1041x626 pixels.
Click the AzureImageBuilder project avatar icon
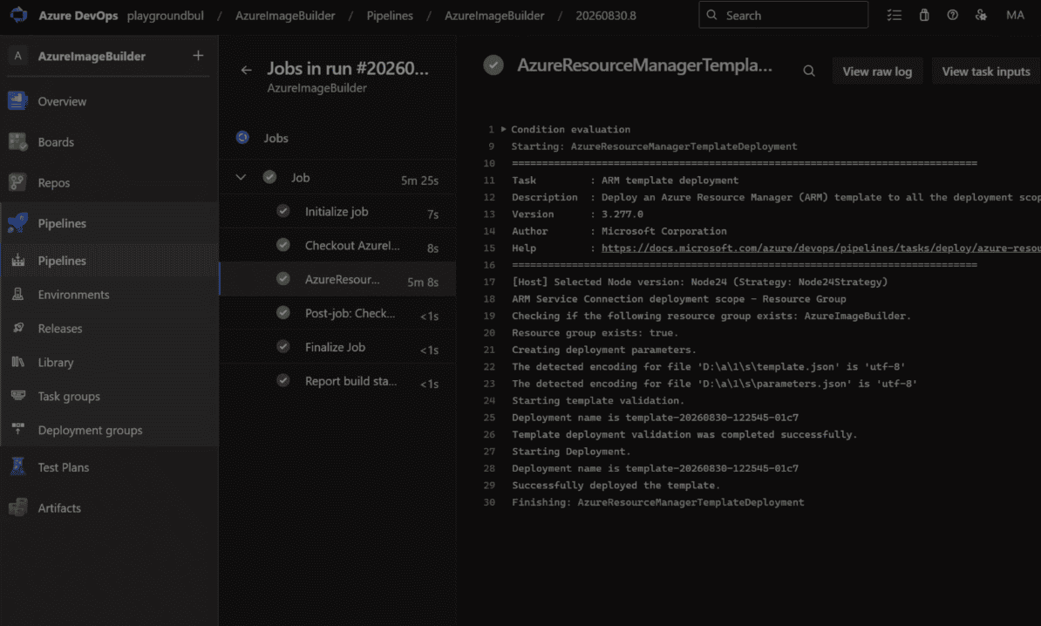[18, 56]
